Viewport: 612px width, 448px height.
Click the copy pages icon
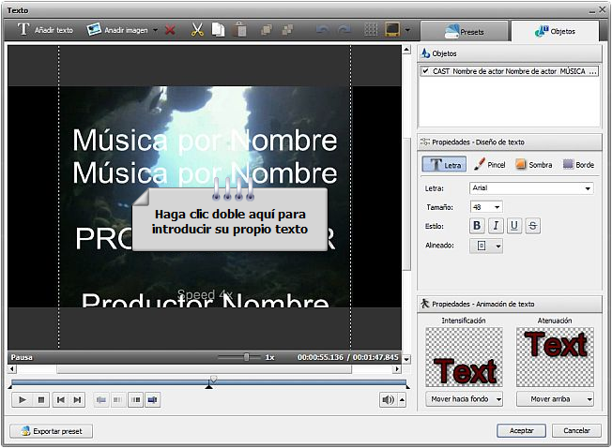pyautogui.click(x=218, y=30)
